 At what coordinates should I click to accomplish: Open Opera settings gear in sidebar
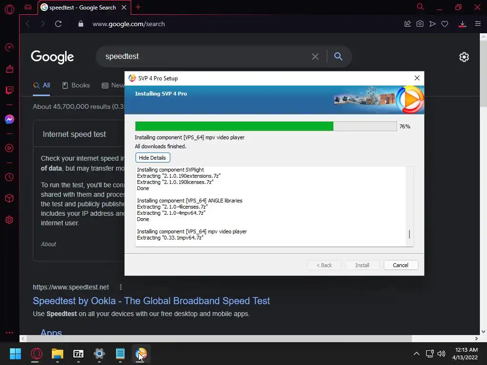pos(10,220)
